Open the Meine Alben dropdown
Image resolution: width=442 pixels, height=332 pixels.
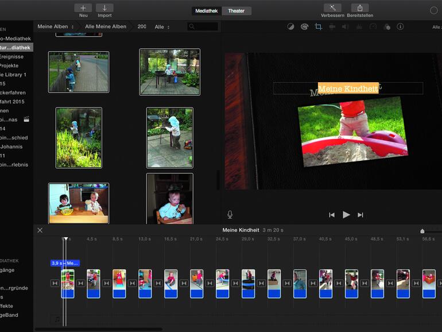click(x=56, y=26)
